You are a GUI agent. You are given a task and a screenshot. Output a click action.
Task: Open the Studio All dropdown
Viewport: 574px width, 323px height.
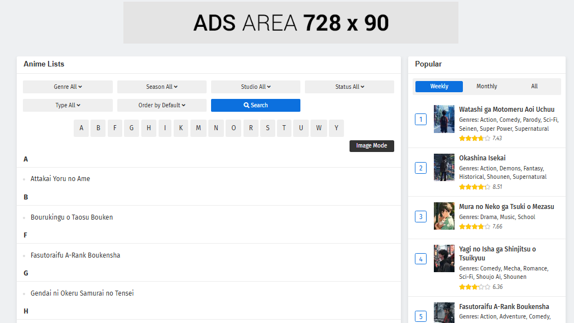256,87
